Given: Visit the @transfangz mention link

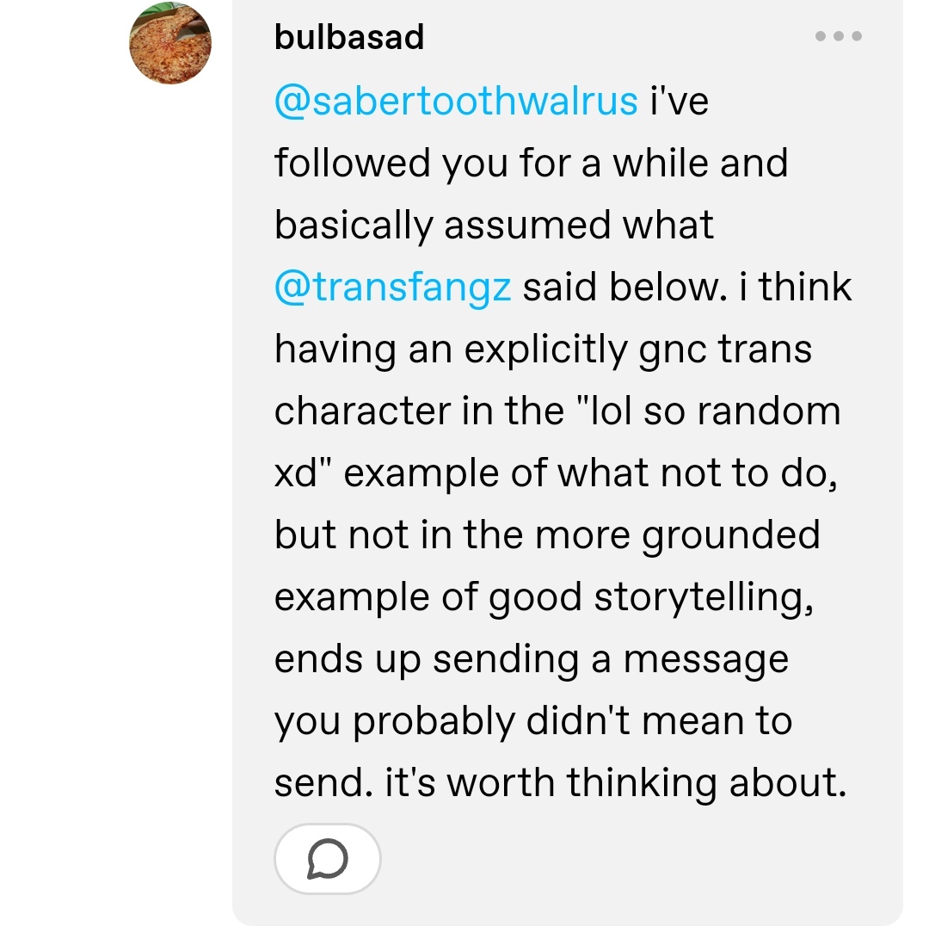Looking at the screenshot, I should pos(392,287).
